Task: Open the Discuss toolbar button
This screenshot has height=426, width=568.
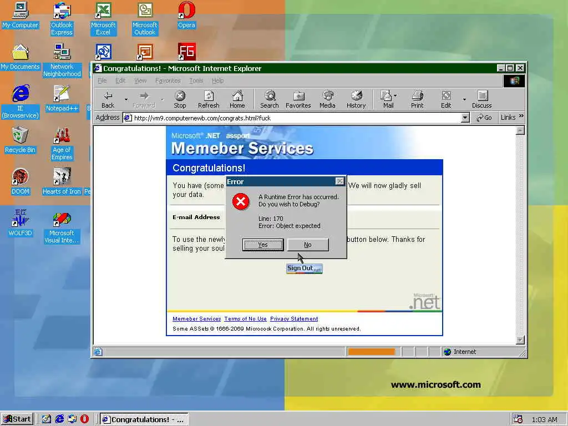Action: tap(482, 99)
